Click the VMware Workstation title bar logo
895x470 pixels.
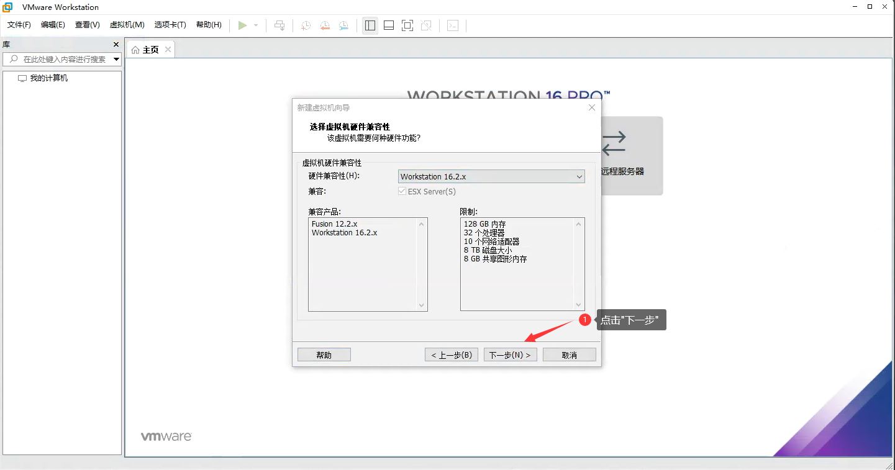8,7
